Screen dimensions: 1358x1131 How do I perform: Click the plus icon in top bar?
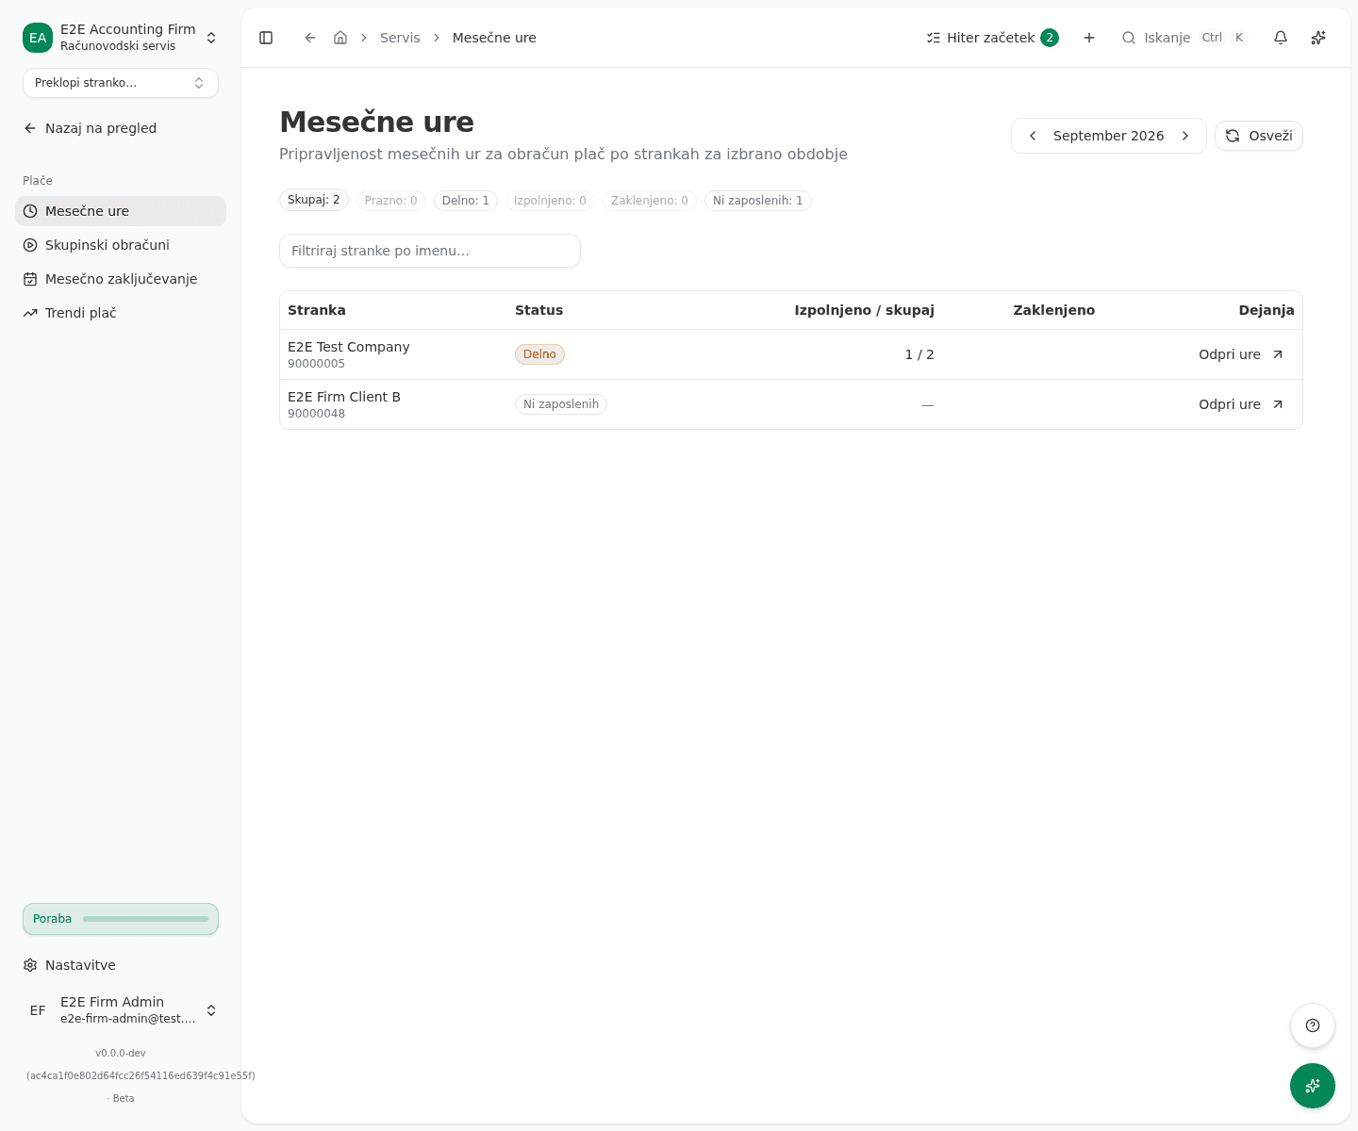1089,38
